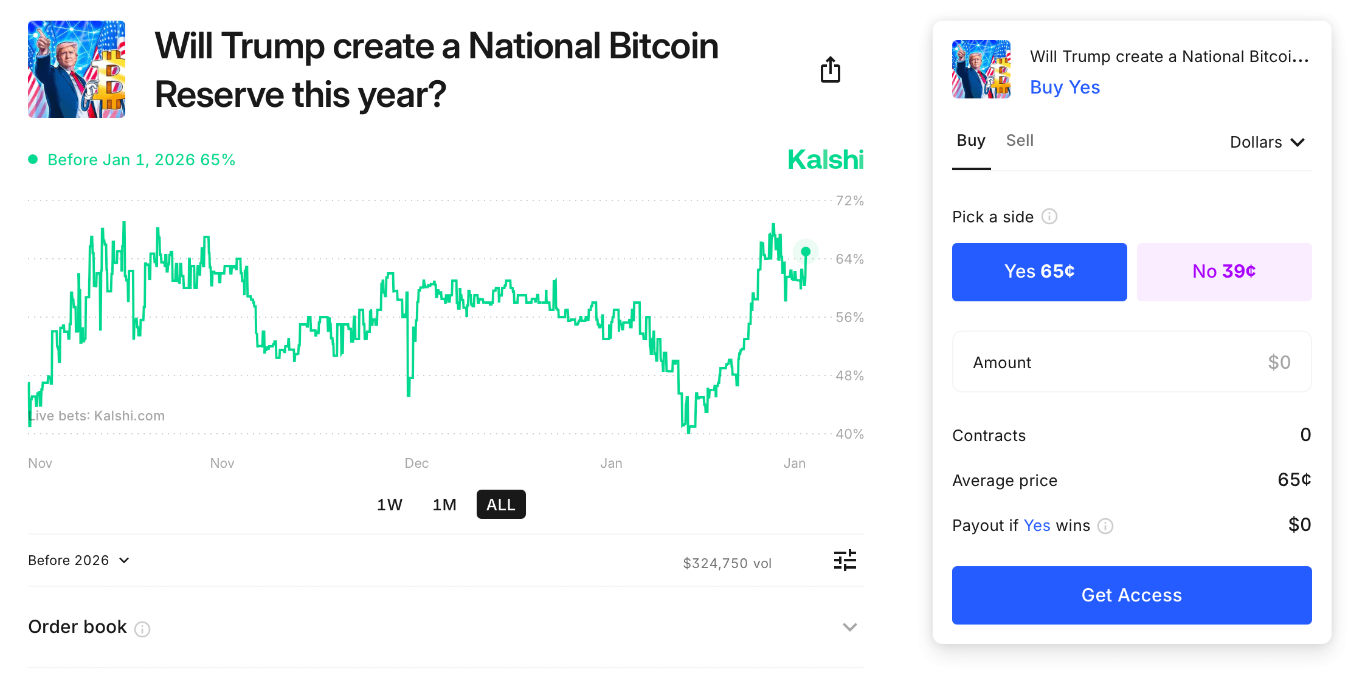The width and height of the screenshot is (1351, 678).
Task: Open the Dollars currency dropdown
Action: pyautogui.click(x=1266, y=142)
